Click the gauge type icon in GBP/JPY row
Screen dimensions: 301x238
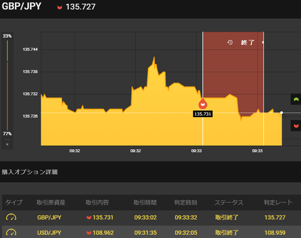click(x=11, y=217)
